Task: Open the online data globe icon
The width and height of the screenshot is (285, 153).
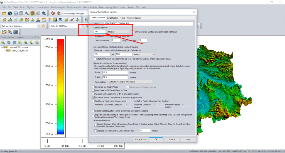Action: click(10, 13)
